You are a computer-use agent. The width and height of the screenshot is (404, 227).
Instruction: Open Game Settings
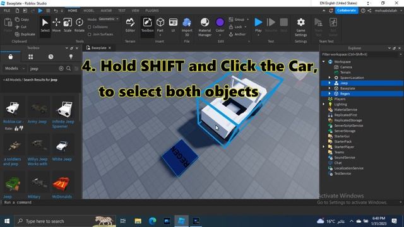tap(300, 27)
